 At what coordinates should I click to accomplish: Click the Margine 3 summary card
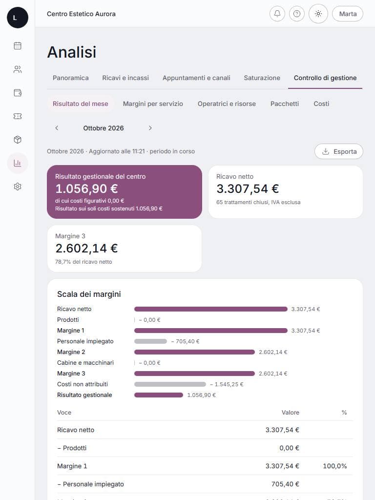[125, 249]
